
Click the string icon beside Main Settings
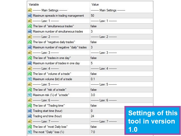(x=30, y=10)
